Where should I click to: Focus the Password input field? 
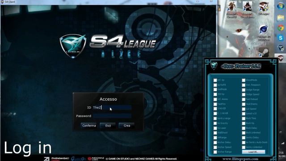click(112, 116)
